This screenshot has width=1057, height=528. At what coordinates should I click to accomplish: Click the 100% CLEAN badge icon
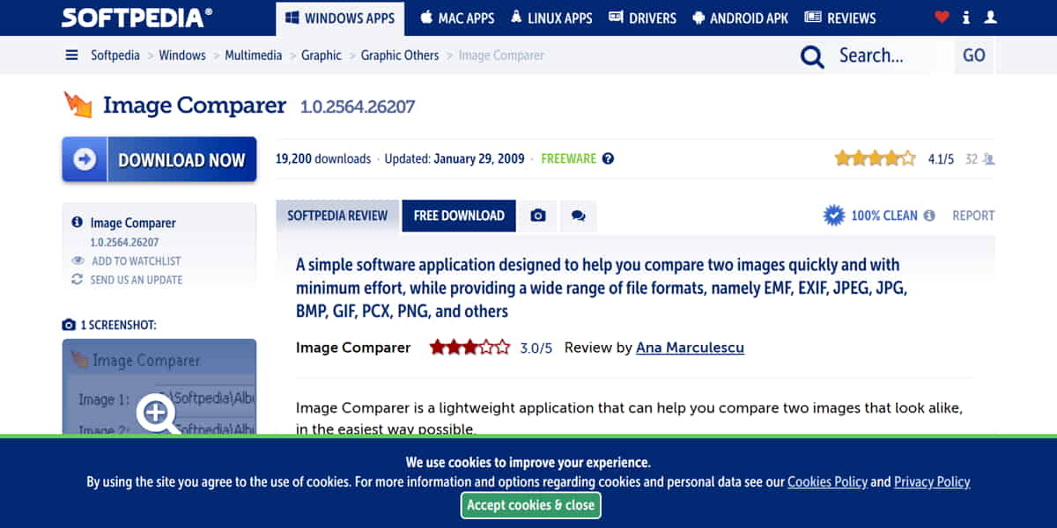tap(833, 215)
